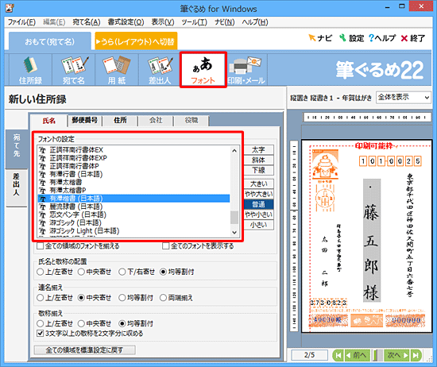Switch to the 会社 tab

(156, 121)
